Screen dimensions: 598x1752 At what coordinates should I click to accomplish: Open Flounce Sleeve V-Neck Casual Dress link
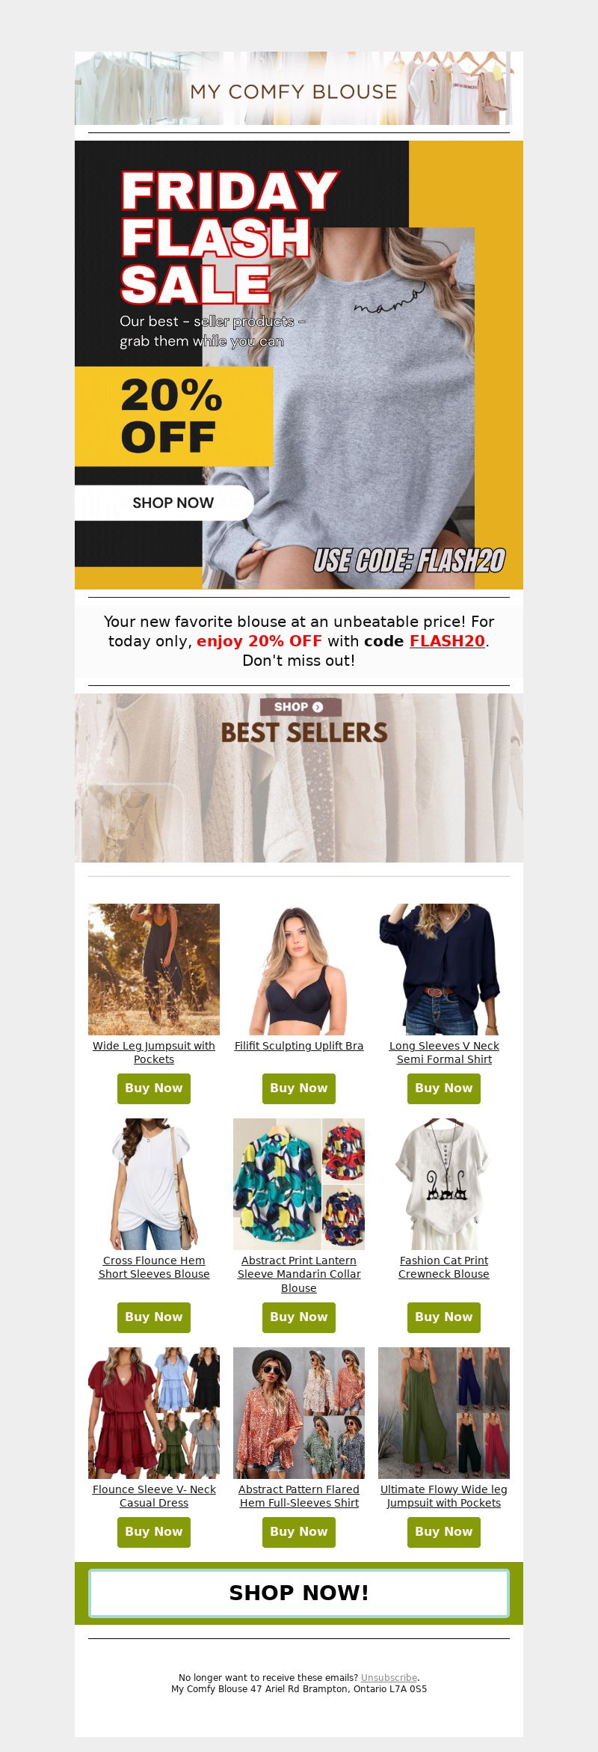click(x=154, y=1496)
